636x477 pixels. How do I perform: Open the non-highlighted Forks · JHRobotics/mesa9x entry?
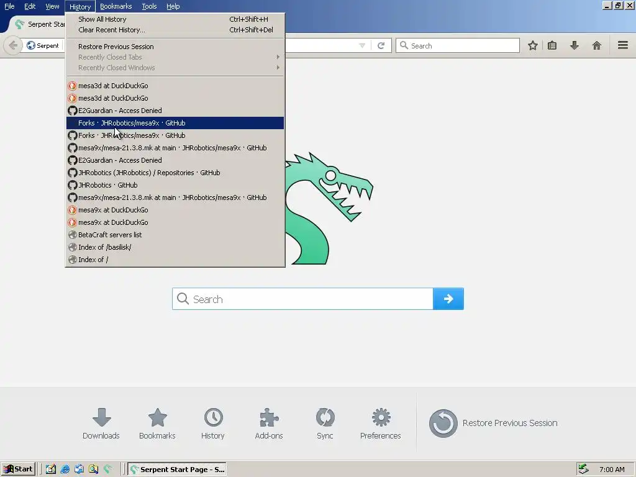click(175, 135)
